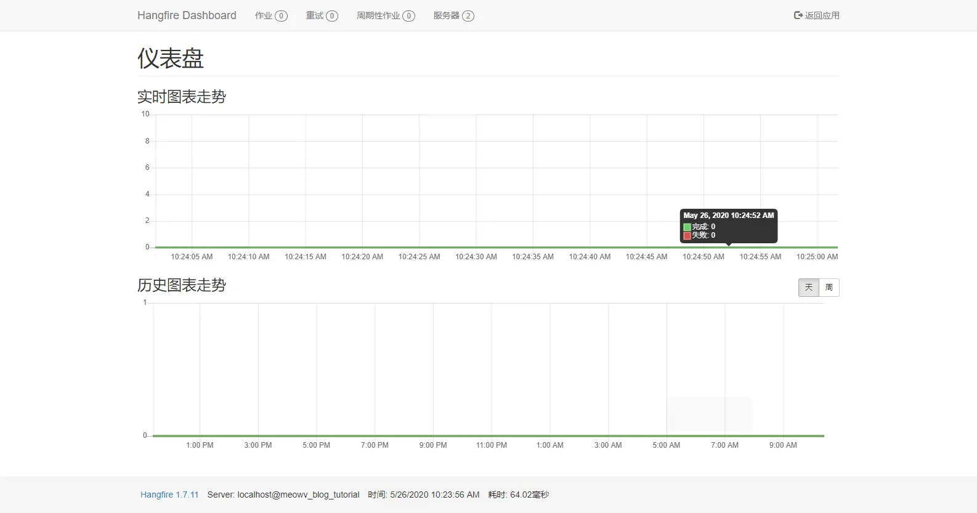Click the 3:00 PM history axis label
The image size is (977, 513).
[258, 445]
